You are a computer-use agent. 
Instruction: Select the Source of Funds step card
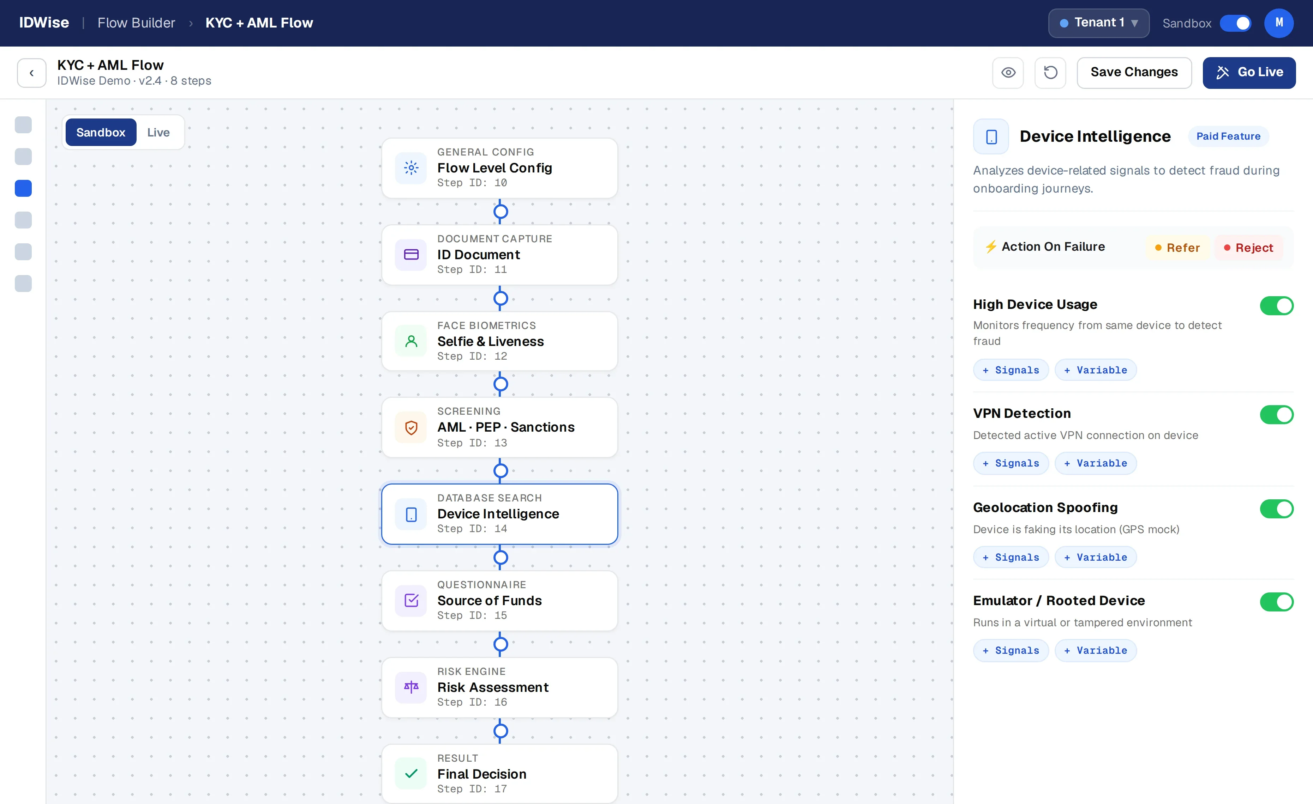(499, 601)
